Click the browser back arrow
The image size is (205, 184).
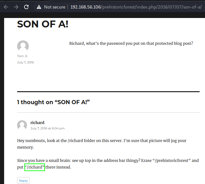[x=6, y=7]
